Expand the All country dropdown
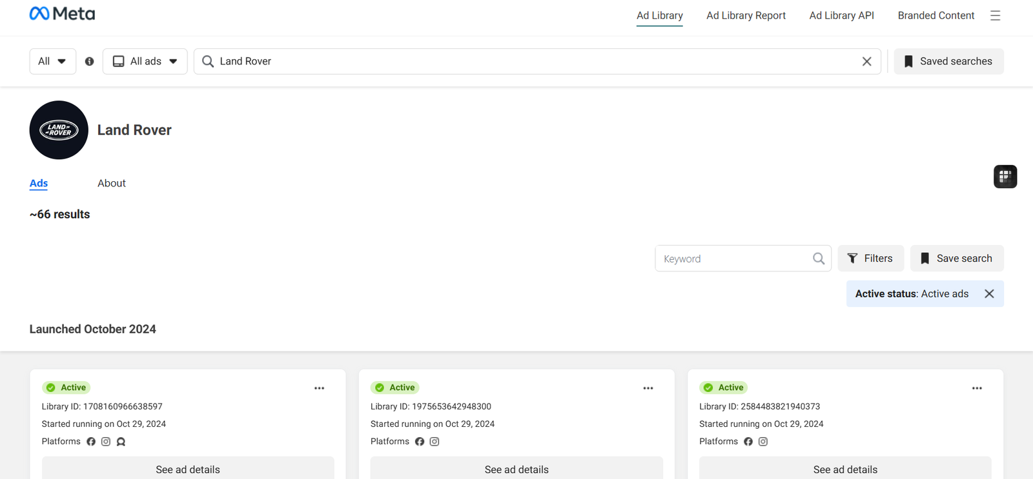Viewport: 1033px width, 479px height. point(52,61)
